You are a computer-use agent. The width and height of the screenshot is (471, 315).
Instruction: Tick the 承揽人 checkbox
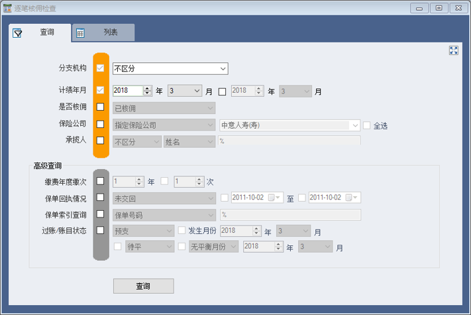point(100,141)
